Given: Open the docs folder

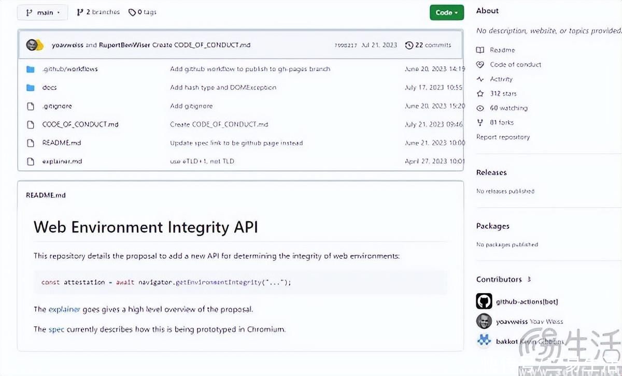Looking at the screenshot, I should 50,88.
